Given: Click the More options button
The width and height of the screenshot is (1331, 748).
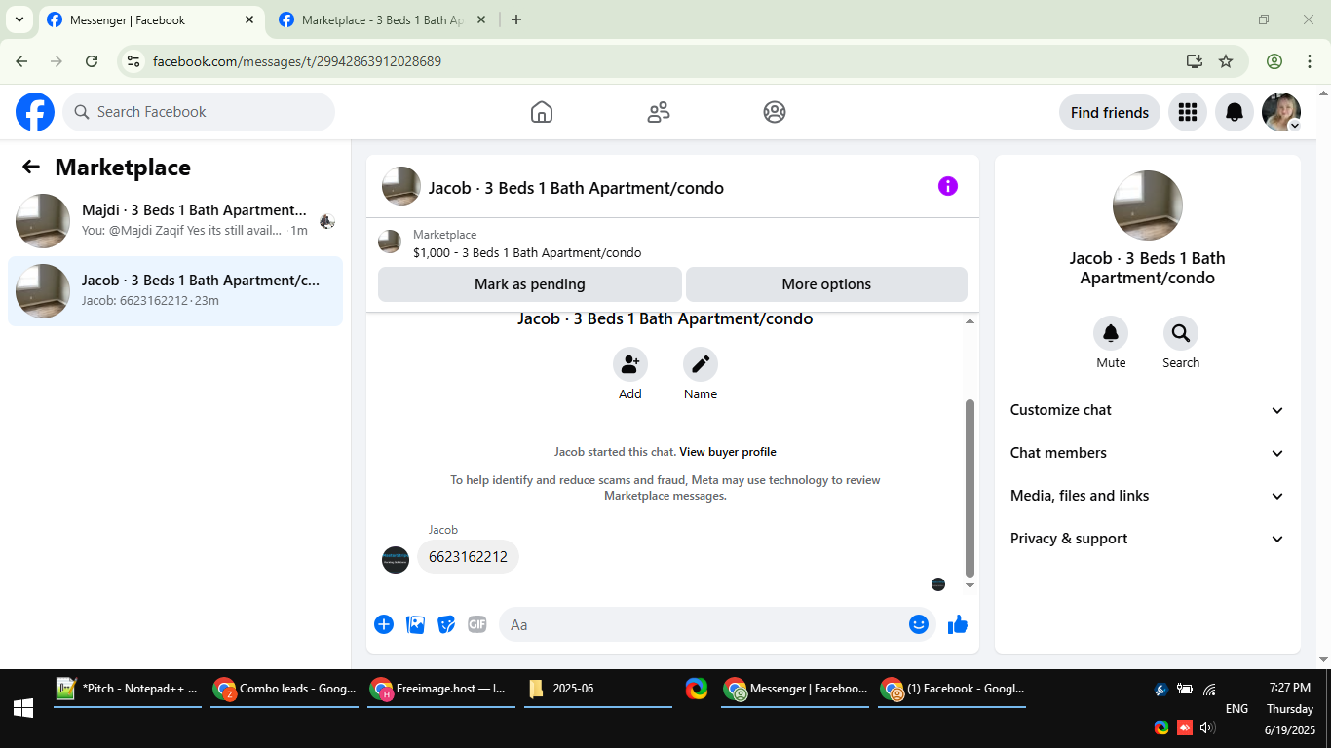Looking at the screenshot, I should (826, 284).
